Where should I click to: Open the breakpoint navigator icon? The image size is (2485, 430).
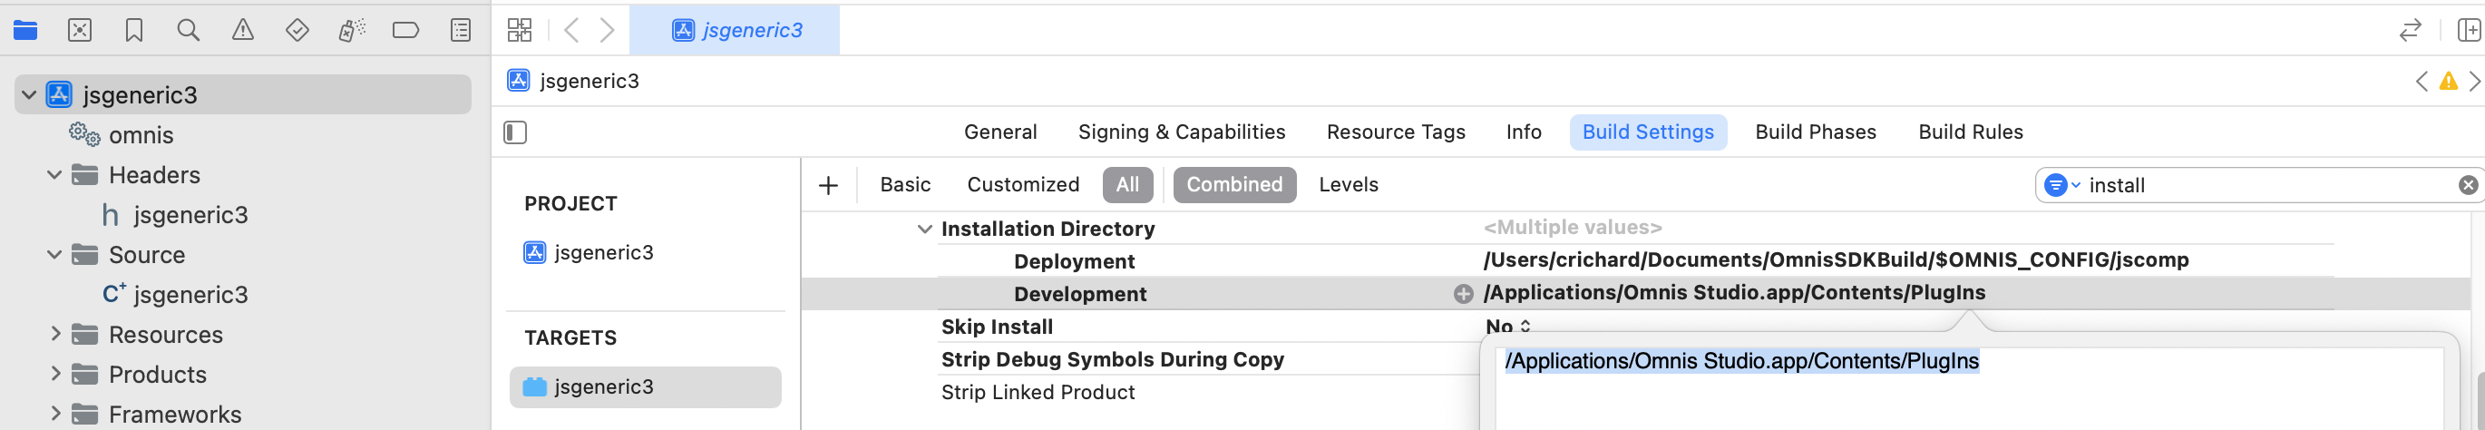(406, 31)
